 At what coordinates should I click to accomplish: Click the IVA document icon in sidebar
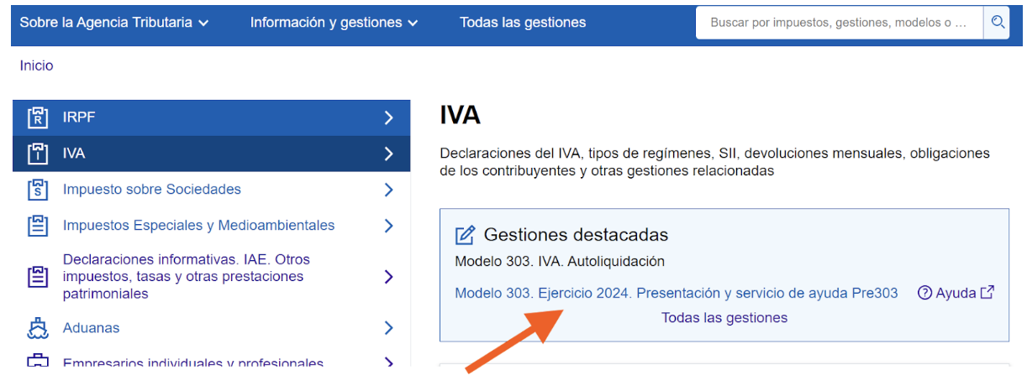(x=38, y=154)
